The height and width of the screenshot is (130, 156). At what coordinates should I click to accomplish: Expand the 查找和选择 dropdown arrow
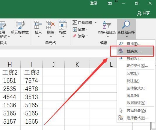pos(127,37)
